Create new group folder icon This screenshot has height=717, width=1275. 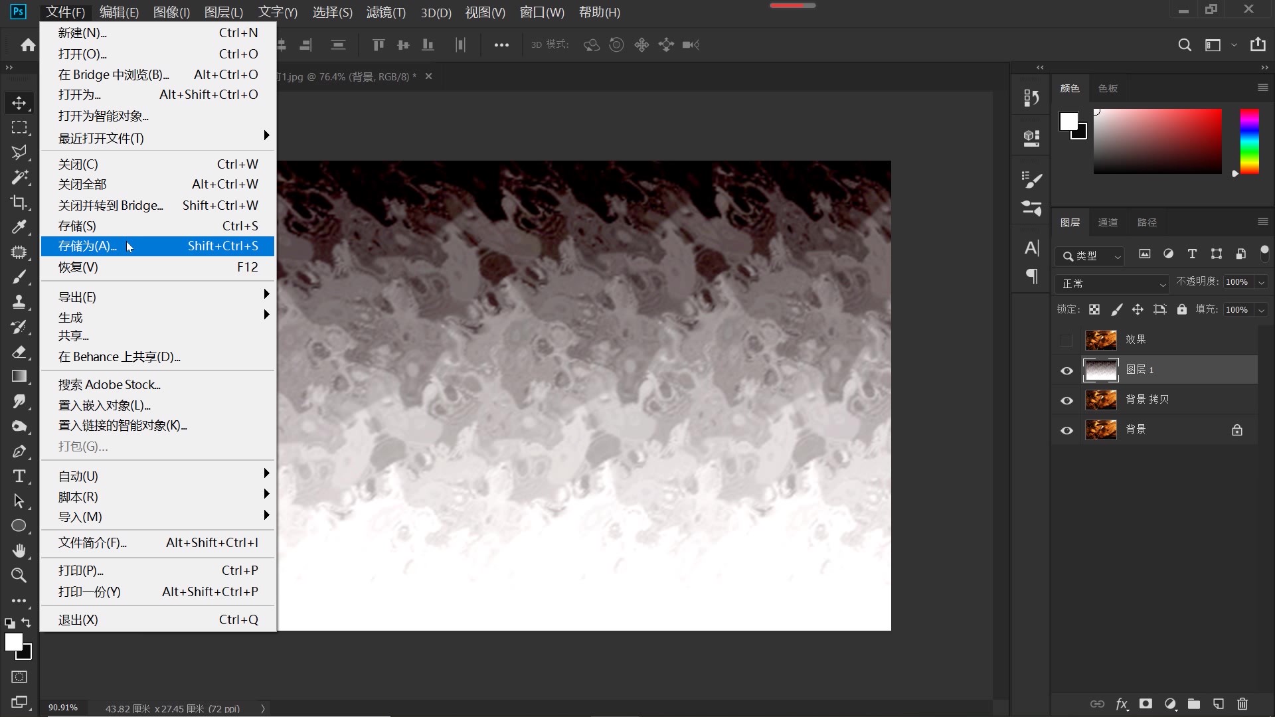point(1194,704)
